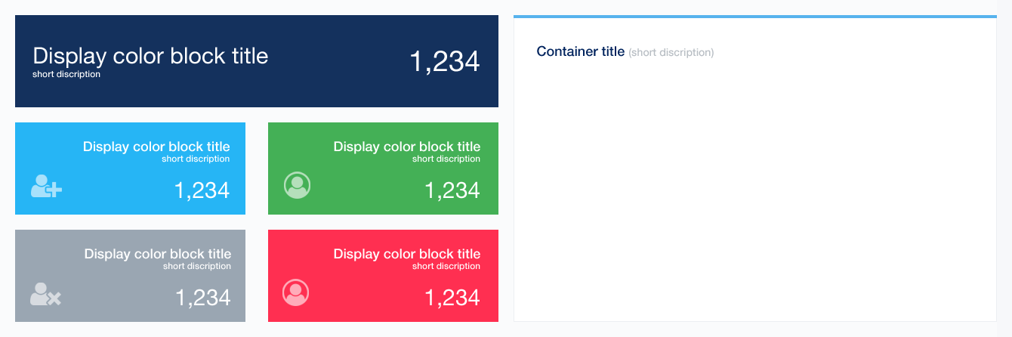Click short description text in red block

(x=446, y=266)
